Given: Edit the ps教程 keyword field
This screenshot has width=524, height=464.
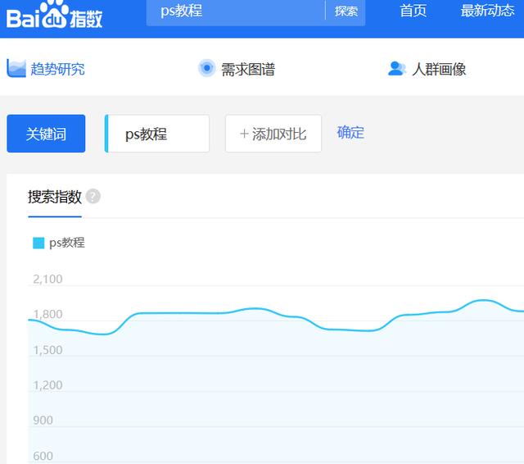Looking at the screenshot, I should click(157, 134).
